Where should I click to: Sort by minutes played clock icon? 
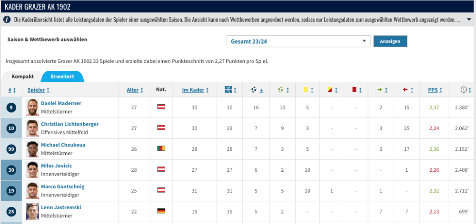coord(466,89)
